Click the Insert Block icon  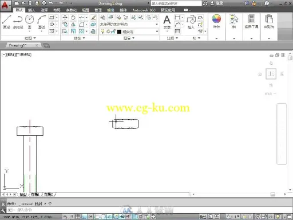[191, 22]
